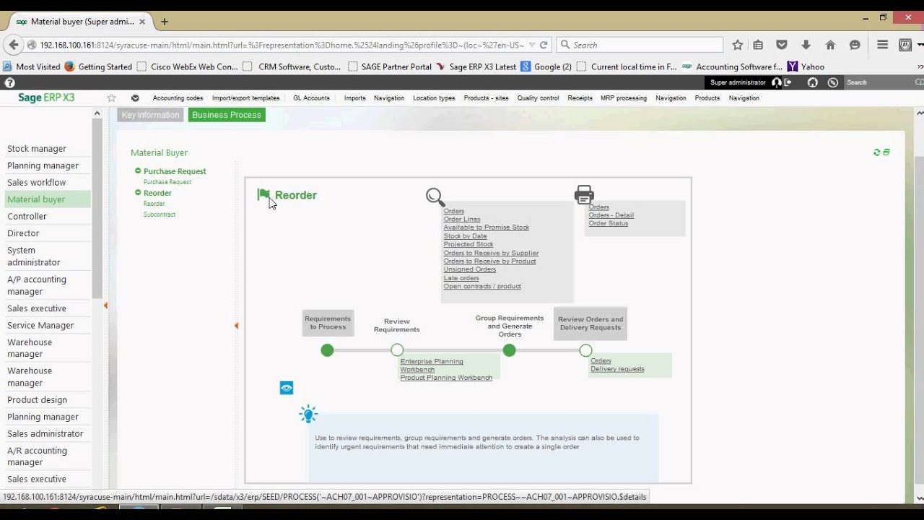Viewport: 924px width, 520px height.
Task: Click the printer reports icon
Action: pos(584,194)
